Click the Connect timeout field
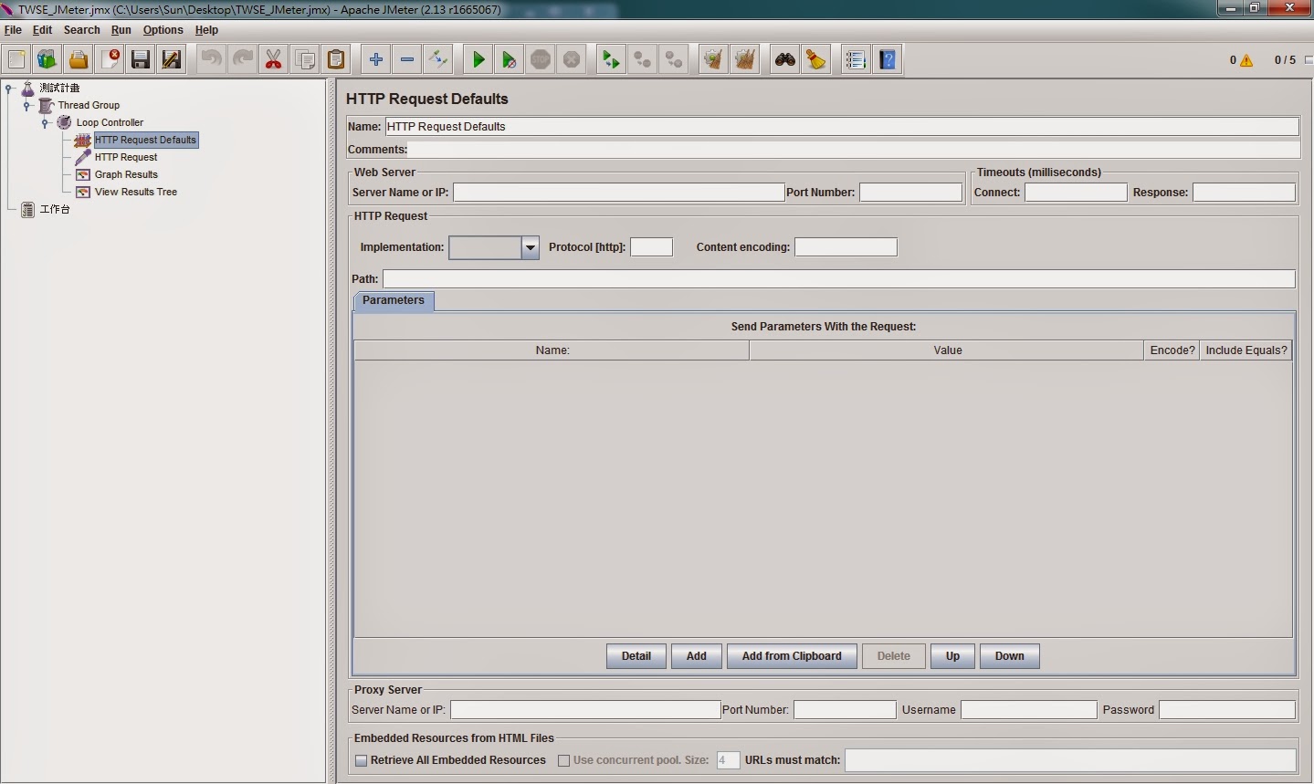 tap(1076, 193)
